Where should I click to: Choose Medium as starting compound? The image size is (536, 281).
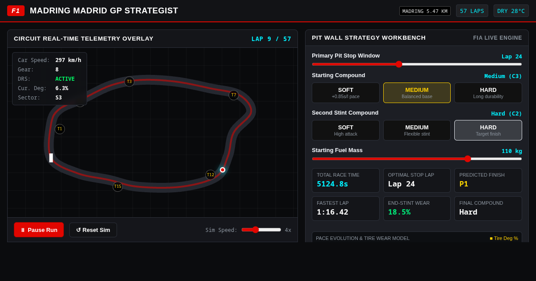(417, 93)
